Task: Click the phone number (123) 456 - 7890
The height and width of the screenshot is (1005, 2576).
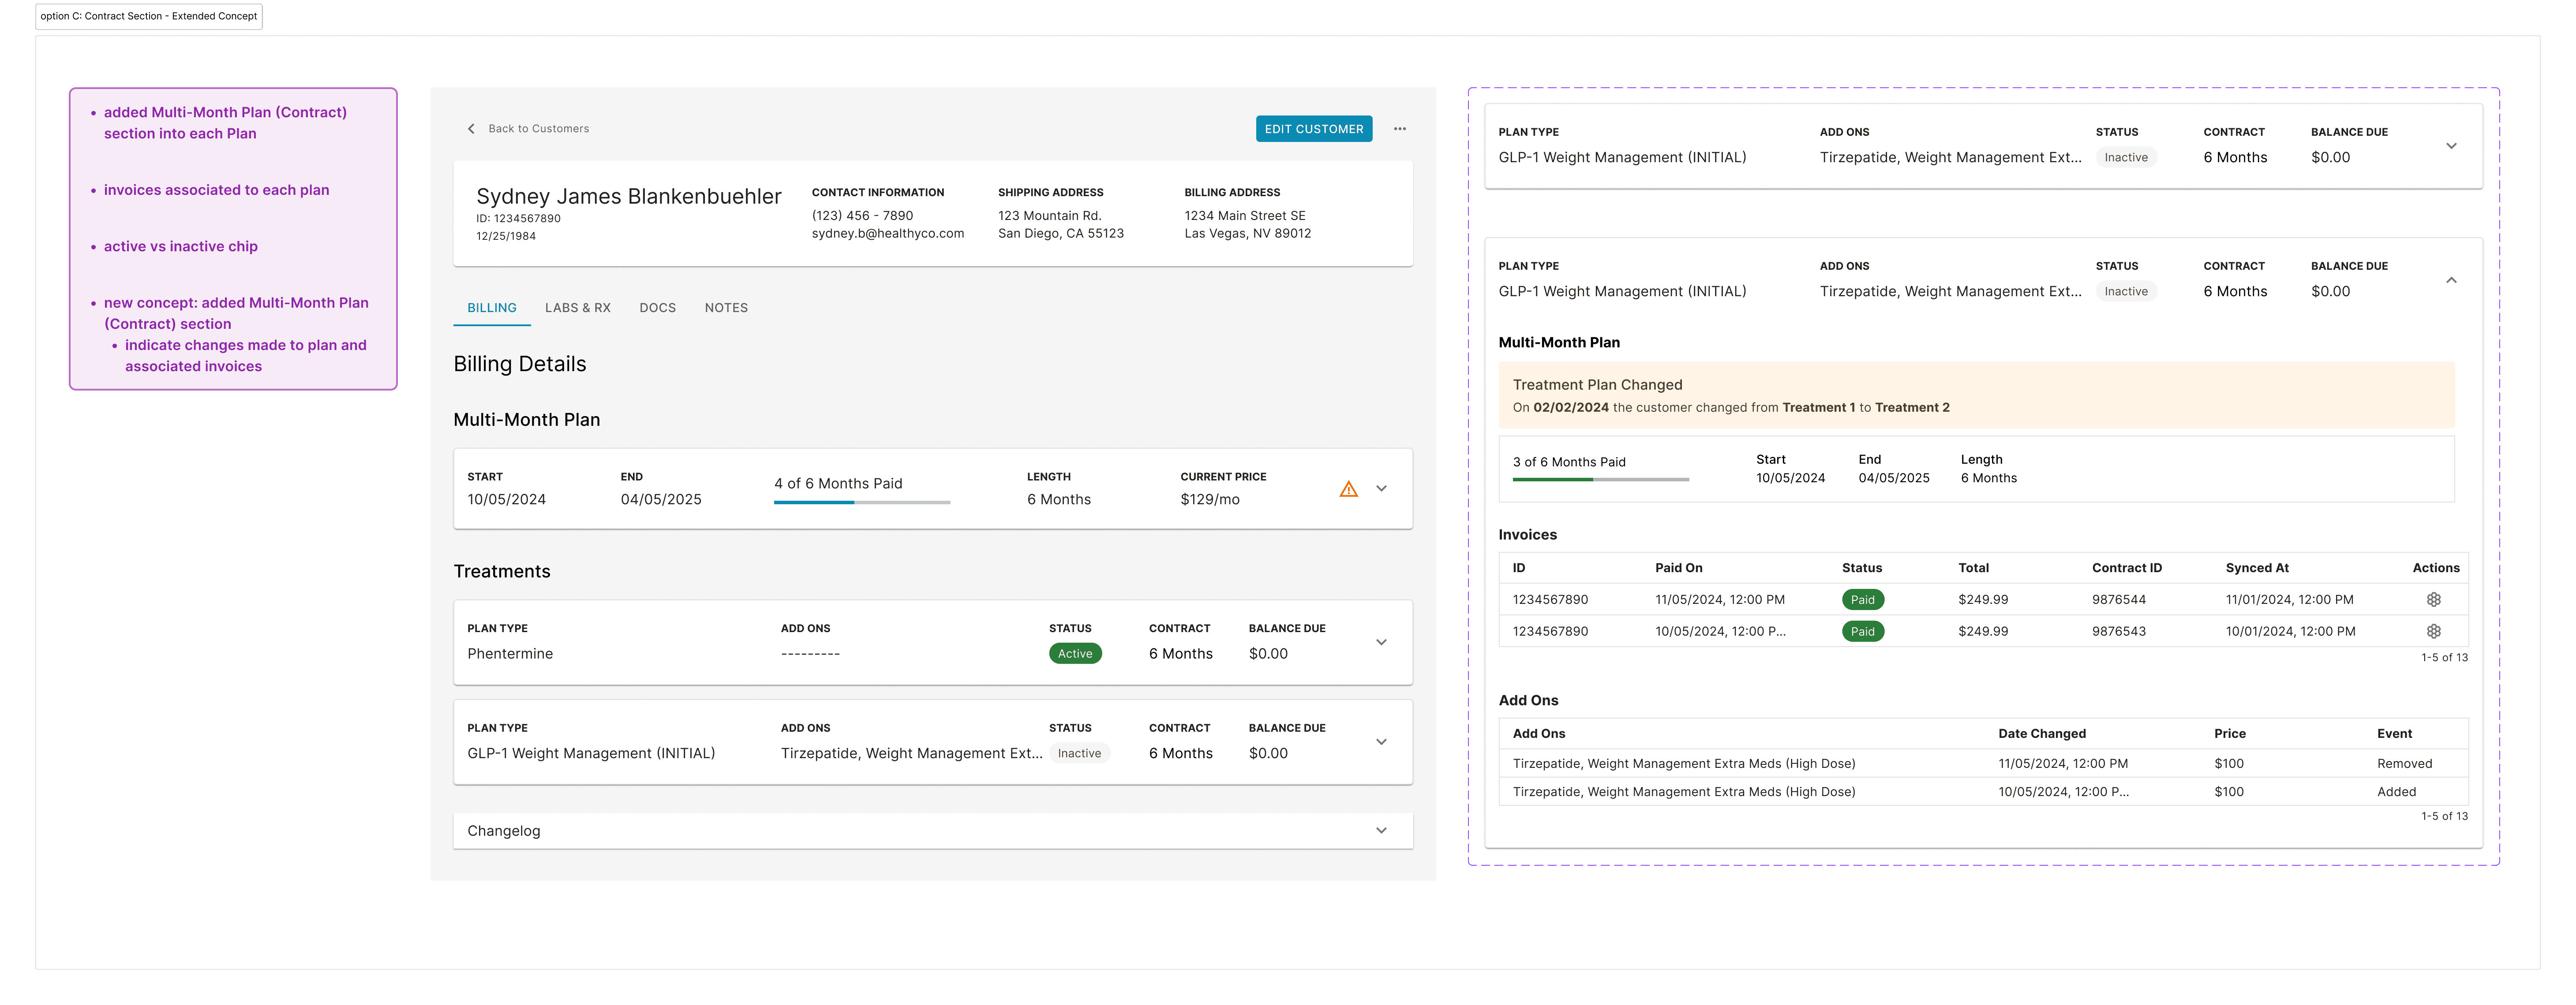Action: click(862, 216)
